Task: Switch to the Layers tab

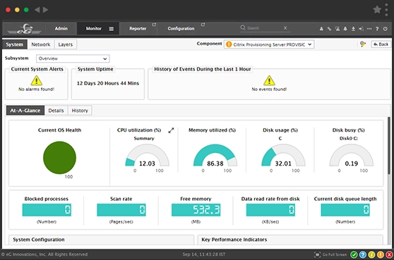Action: pos(66,44)
